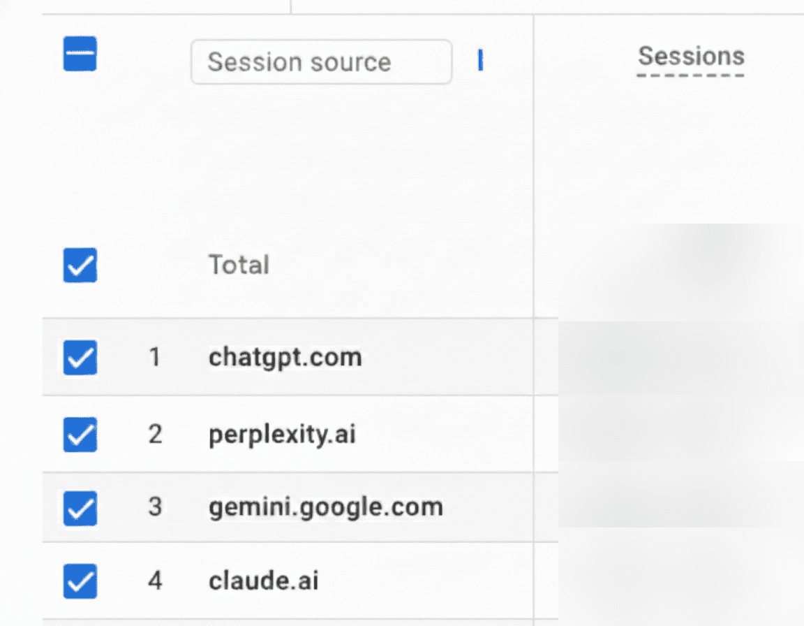Uncheck the claude.ai row checkbox
This screenshot has width=804, height=626.
(79, 581)
